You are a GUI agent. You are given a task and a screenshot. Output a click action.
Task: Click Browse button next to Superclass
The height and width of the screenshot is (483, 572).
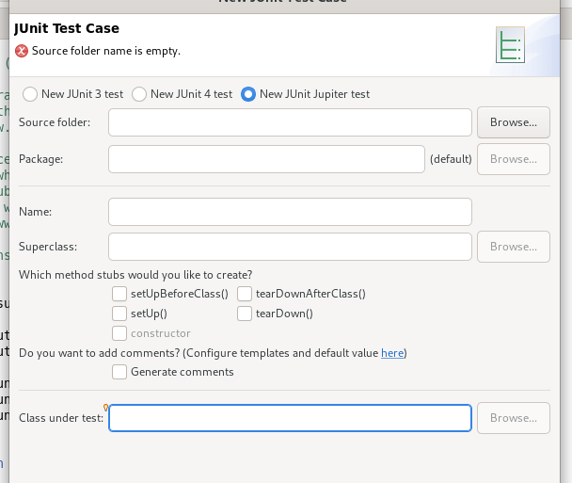pyautogui.click(x=514, y=247)
